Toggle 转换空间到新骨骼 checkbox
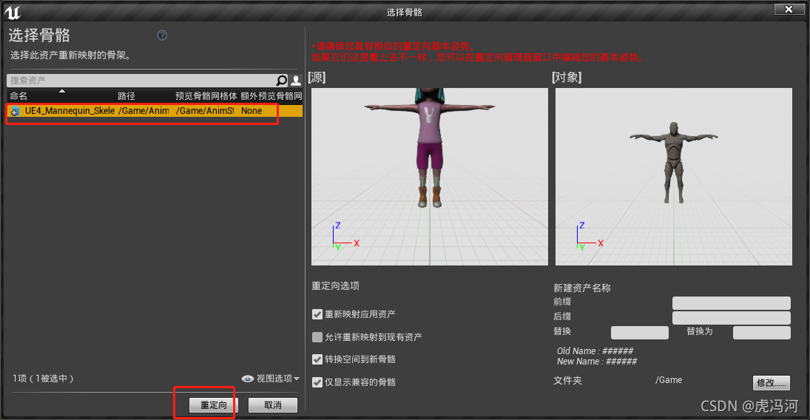 tap(317, 359)
